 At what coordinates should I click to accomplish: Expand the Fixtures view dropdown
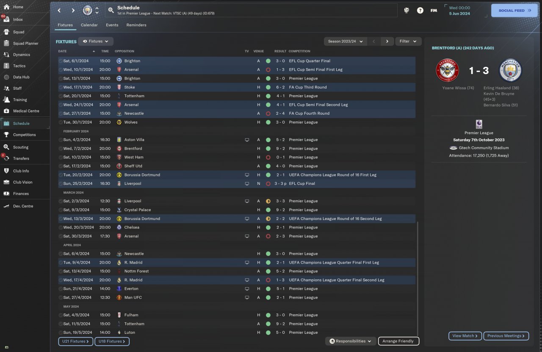pyautogui.click(x=96, y=41)
